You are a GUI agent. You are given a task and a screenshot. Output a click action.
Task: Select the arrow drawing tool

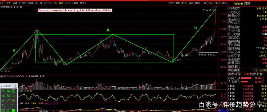coord(13,105)
